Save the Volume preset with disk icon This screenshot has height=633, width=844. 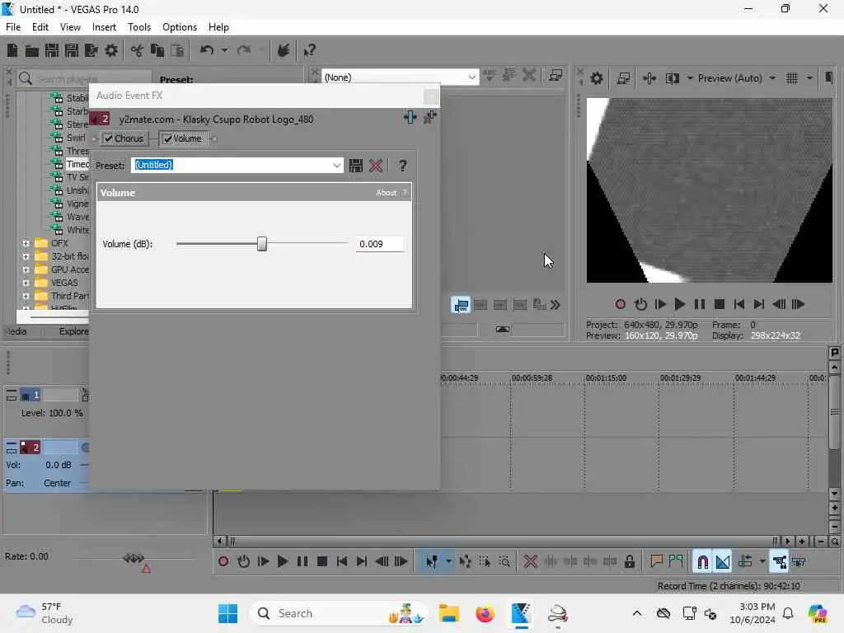[356, 165]
